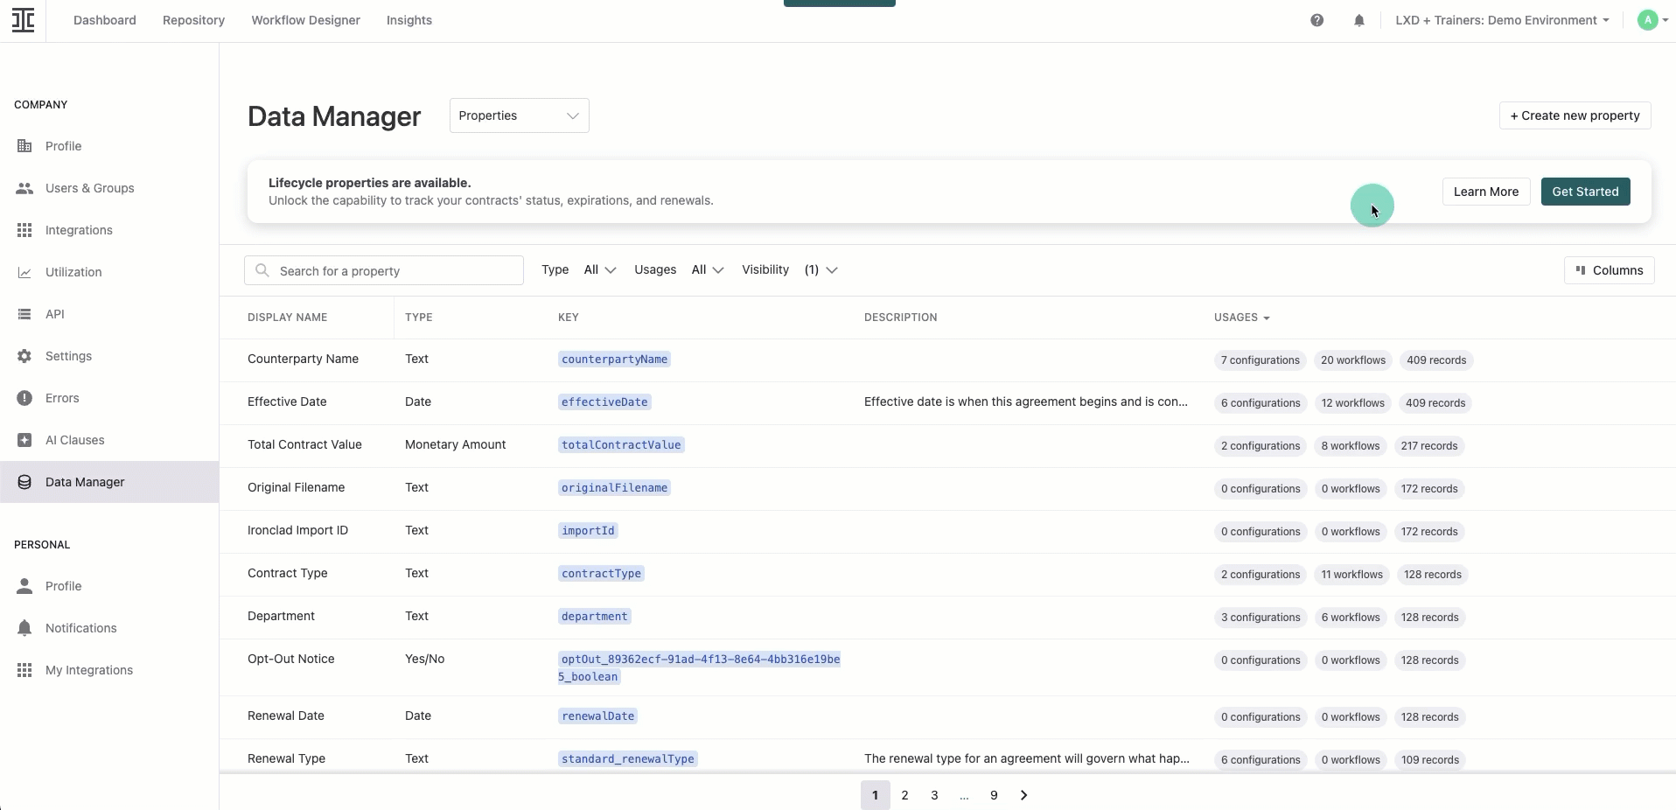The width and height of the screenshot is (1676, 810).
Task: Click the My Integrations grid icon
Action: pos(24,670)
